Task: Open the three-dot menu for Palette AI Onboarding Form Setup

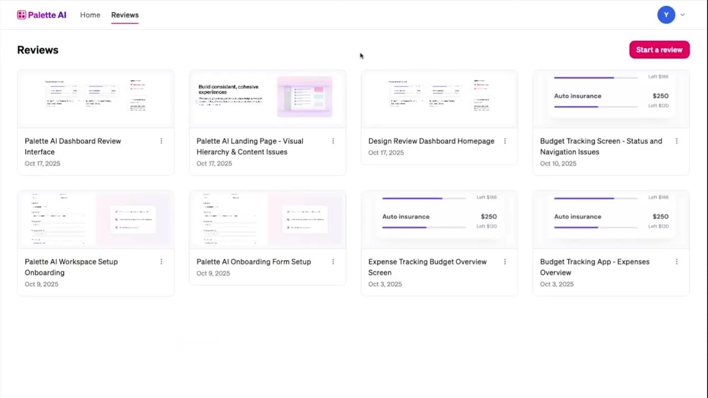Action: coord(333,261)
